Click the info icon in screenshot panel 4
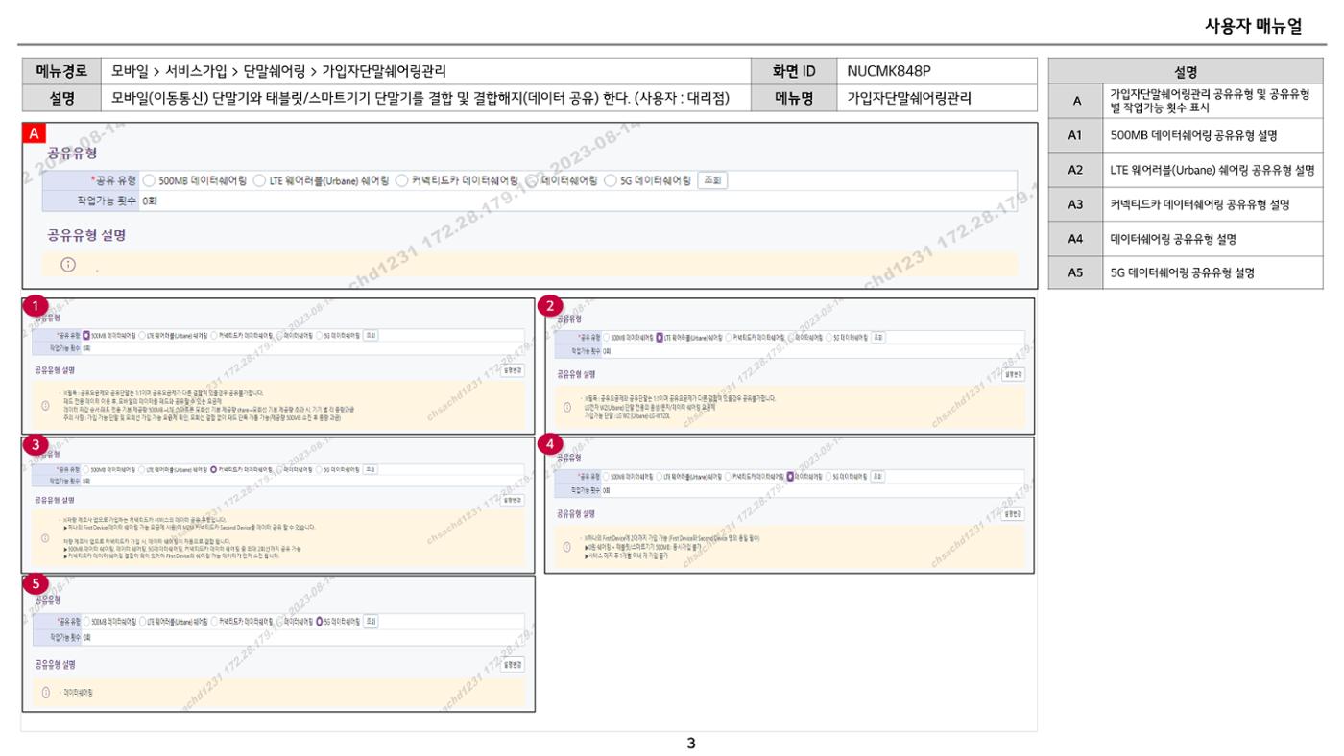This screenshot has width=1344, height=756. coord(567,548)
